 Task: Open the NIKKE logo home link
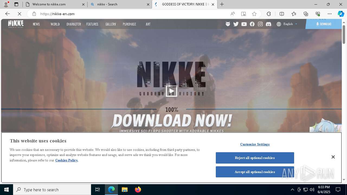coord(16,24)
